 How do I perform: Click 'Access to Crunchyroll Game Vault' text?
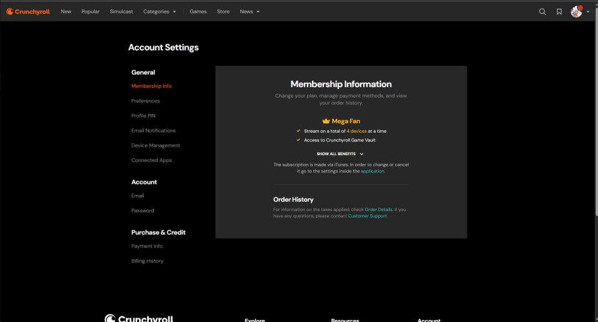(339, 140)
